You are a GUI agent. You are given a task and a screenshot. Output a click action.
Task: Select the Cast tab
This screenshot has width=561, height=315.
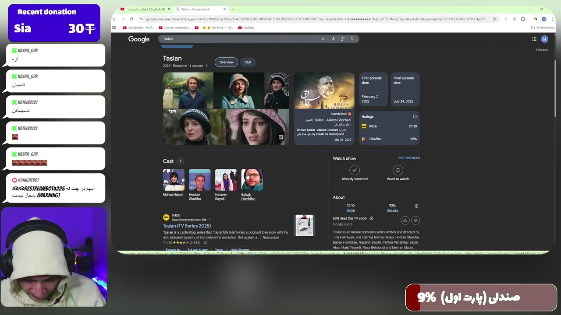pos(248,62)
